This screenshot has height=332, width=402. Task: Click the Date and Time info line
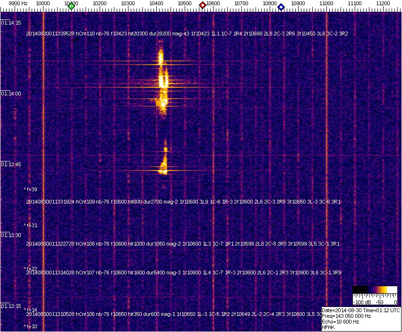pyautogui.click(x=361, y=310)
